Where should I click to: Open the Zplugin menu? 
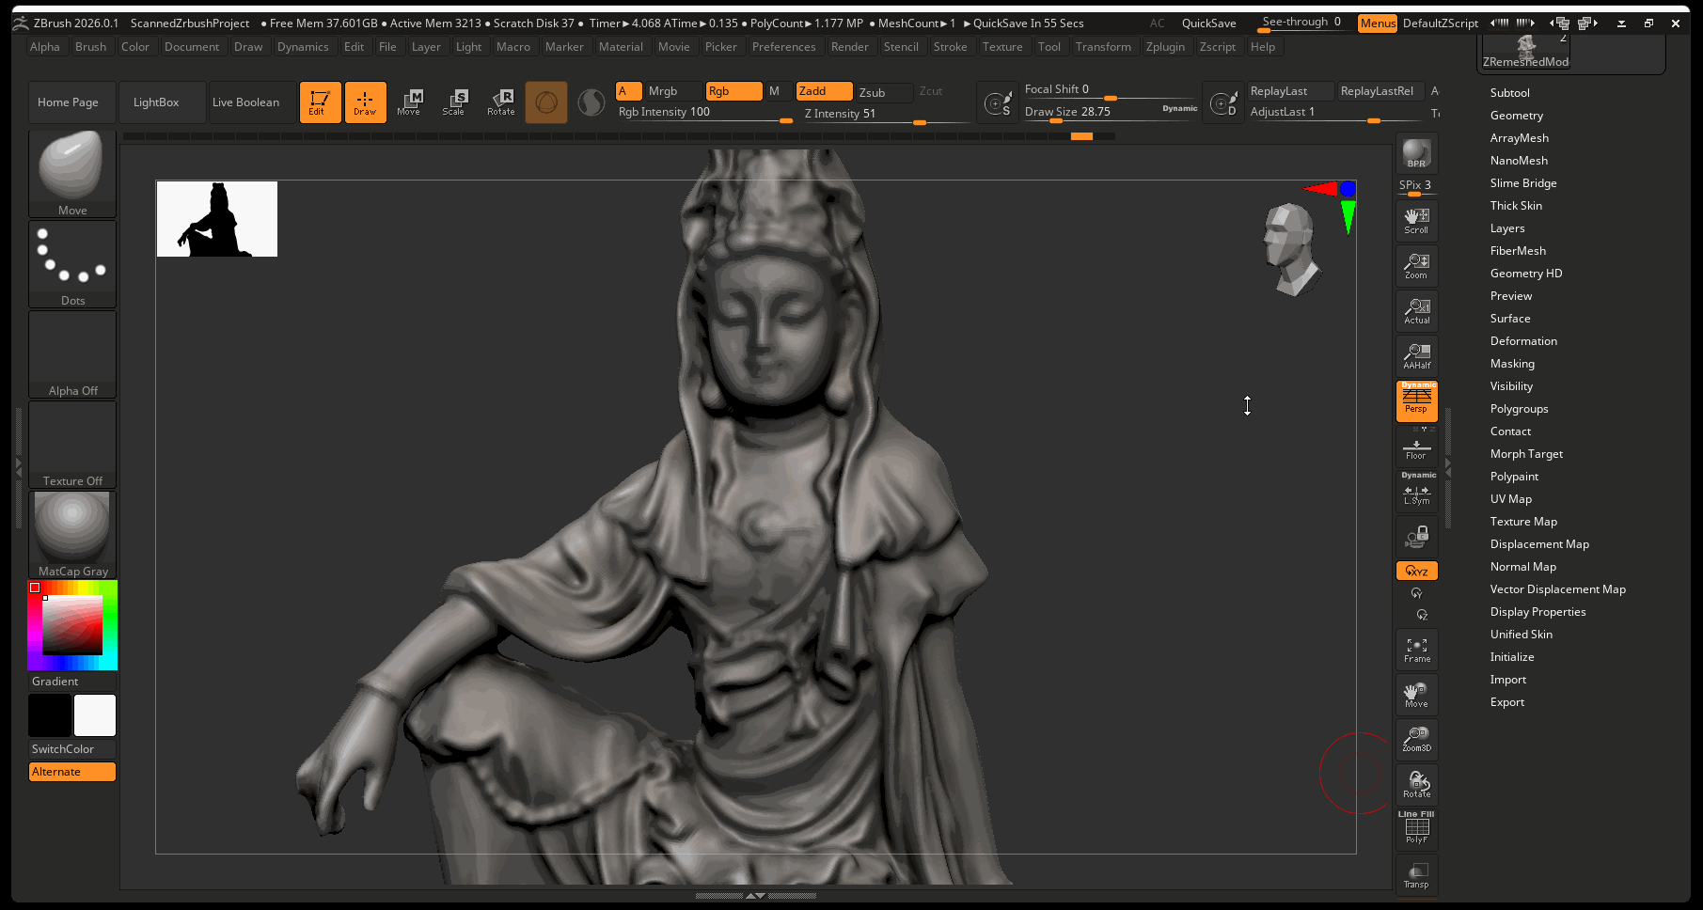1164,47
